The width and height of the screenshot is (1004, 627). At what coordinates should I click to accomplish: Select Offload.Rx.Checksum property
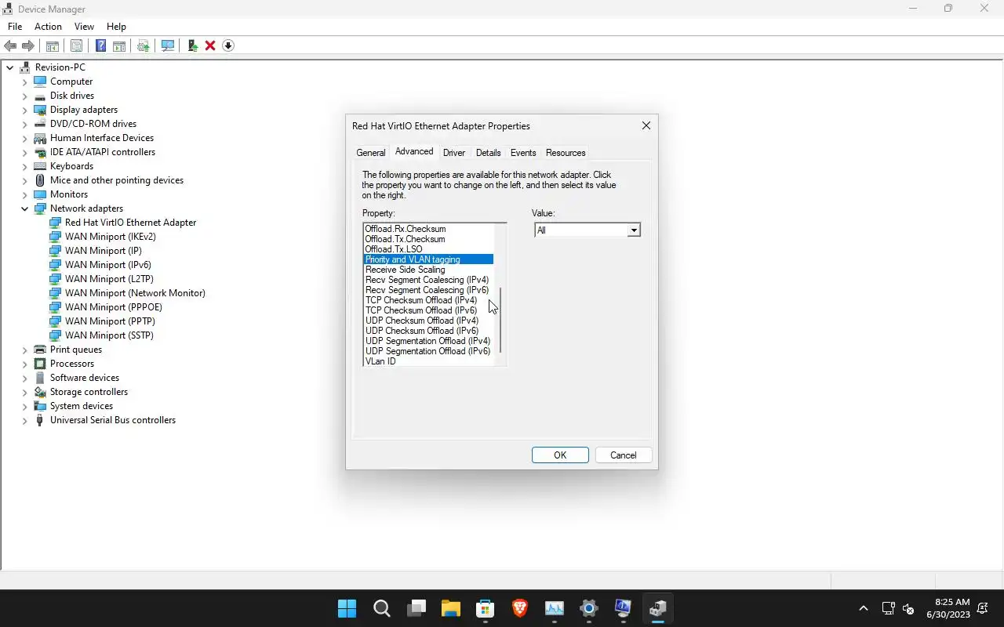(x=428, y=229)
